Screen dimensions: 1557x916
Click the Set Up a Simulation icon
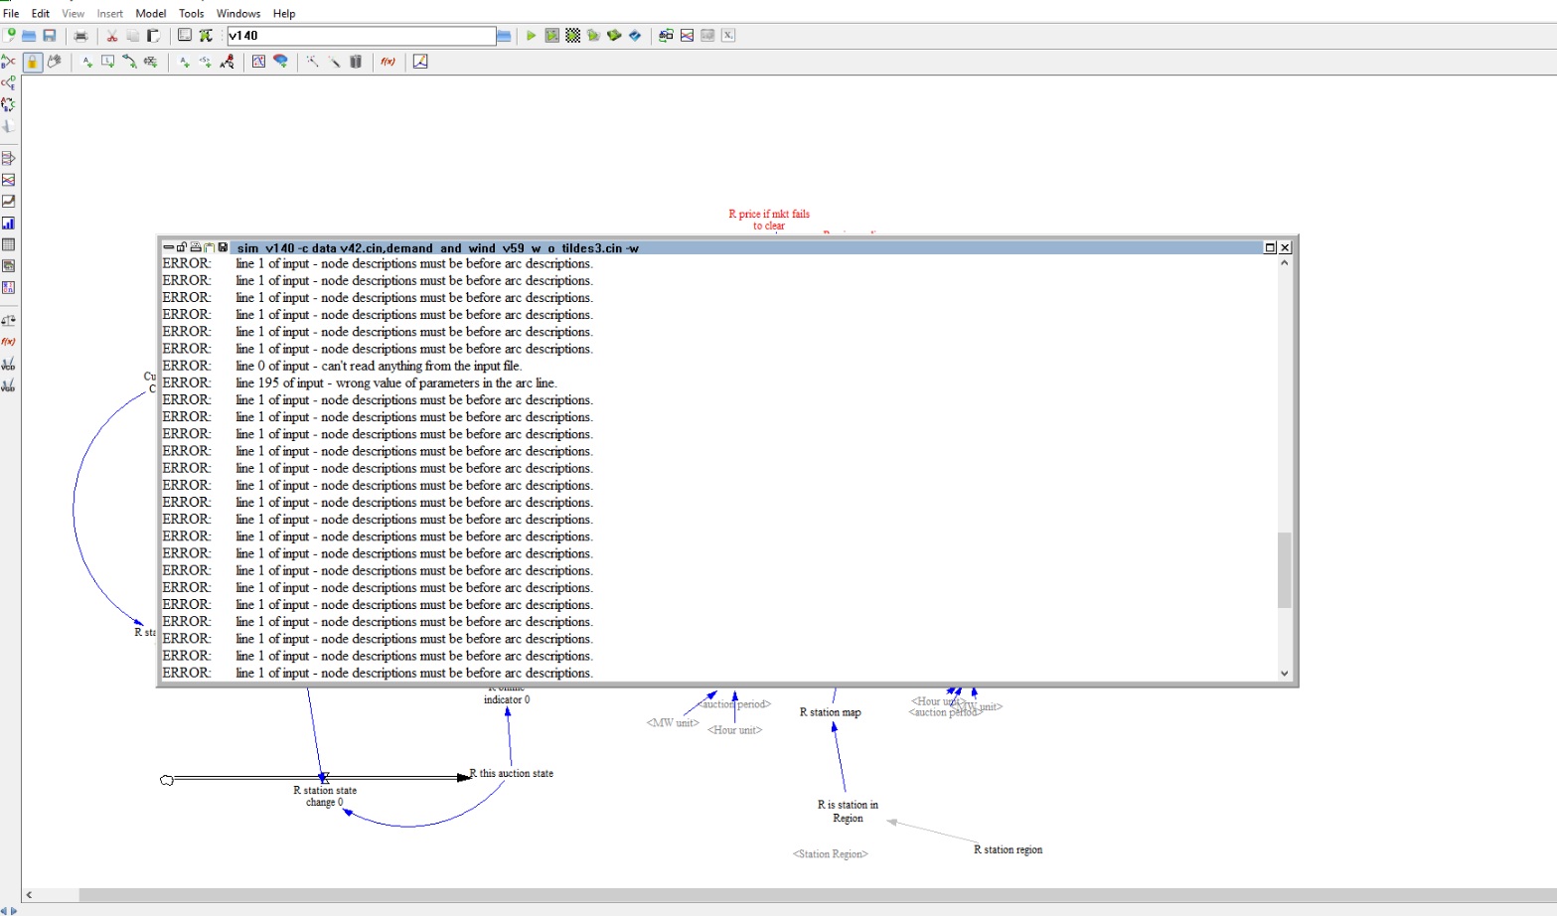click(206, 36)
